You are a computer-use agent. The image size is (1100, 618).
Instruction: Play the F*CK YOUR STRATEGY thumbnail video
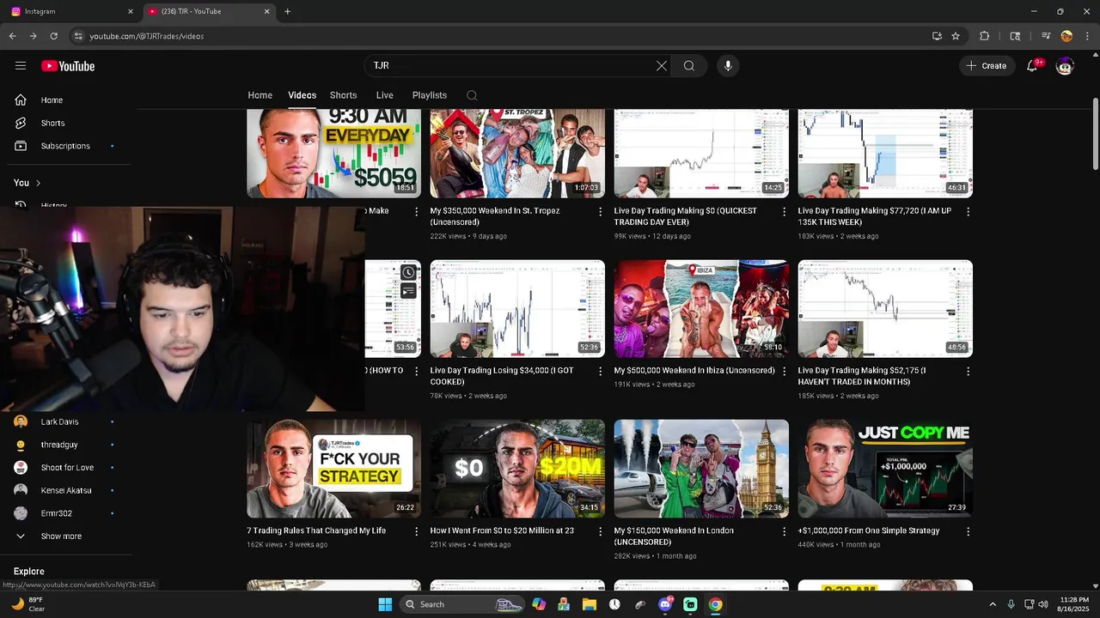(333, 469)
